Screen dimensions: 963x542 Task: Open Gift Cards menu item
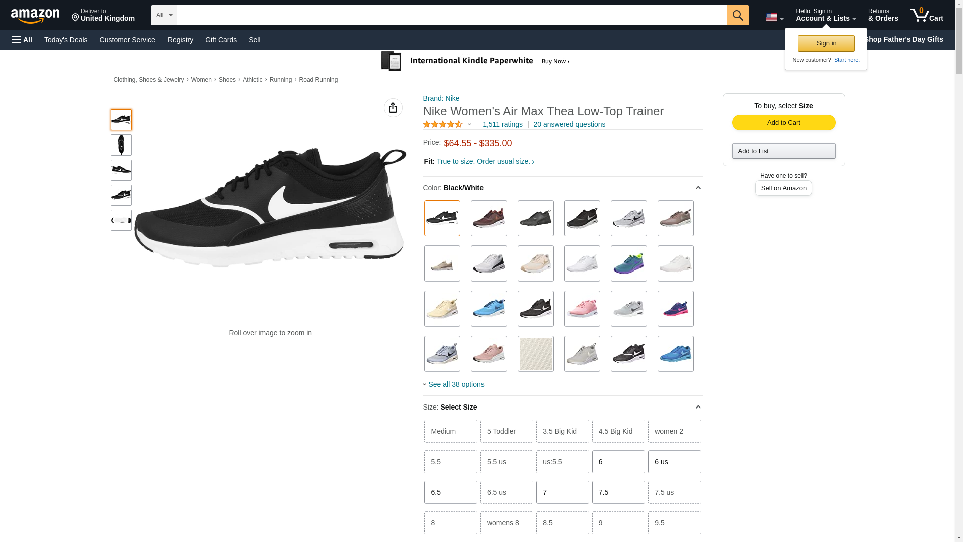click(x=221, y=40)
